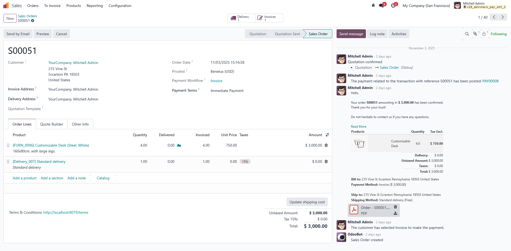Image resolution: width=511 pixels, height=251 pixels.
Task: Open the PAY00008 payment link
Action: 490,81
